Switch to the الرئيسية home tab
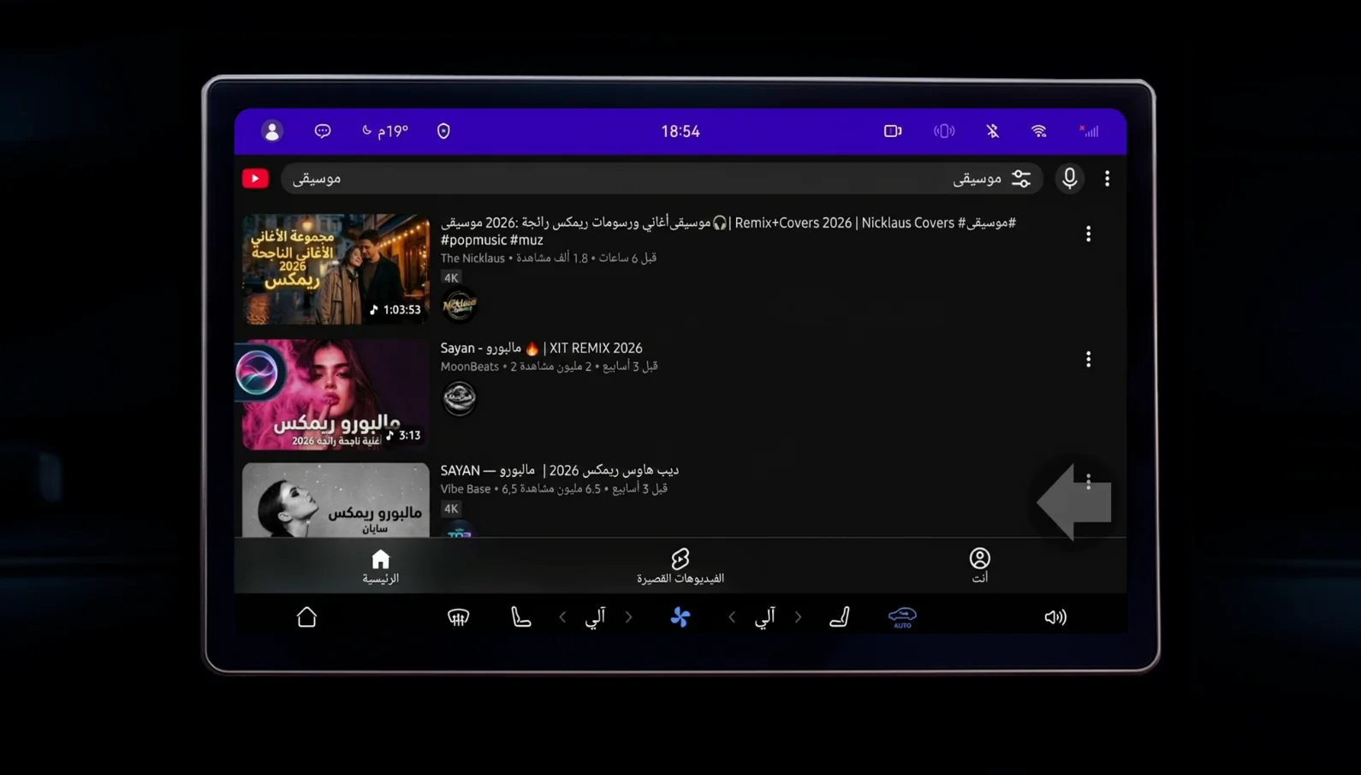The image size is (1361, 775). [380, 566]
